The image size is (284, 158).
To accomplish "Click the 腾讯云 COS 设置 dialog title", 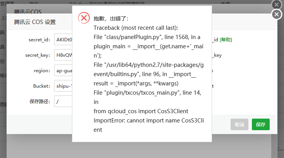I will pos(35,22).
